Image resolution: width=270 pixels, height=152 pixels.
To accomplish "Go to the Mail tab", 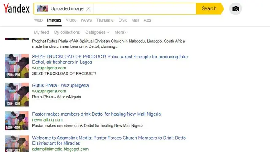I will pyautogui.click(x=135, y=20).
